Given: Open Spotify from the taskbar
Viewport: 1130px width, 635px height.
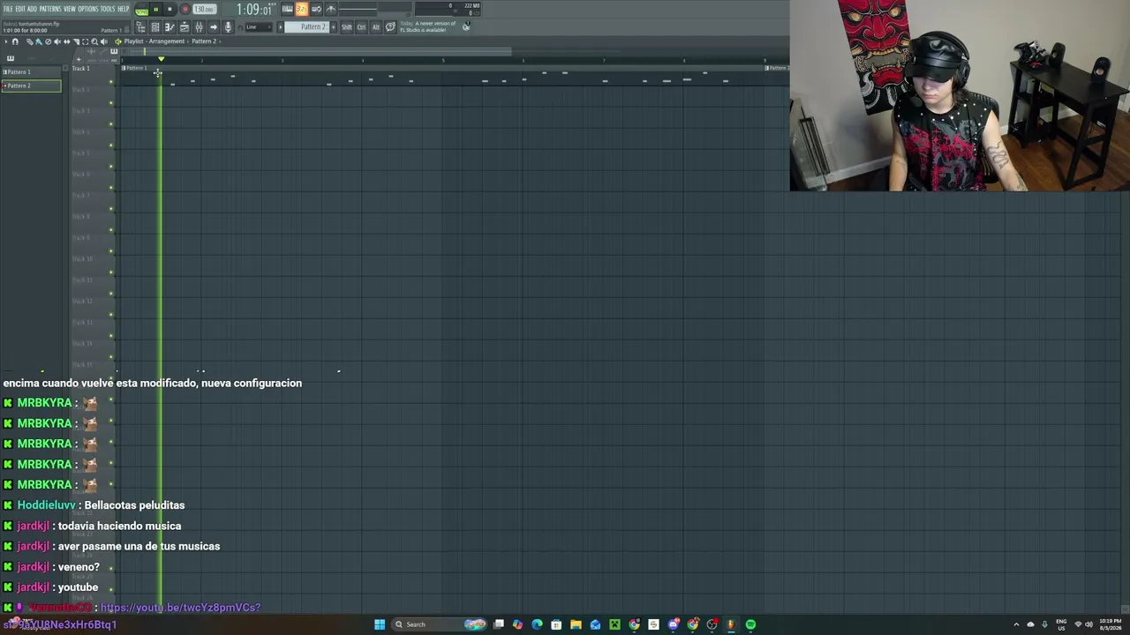Looking at the screenshot, I should [x=750, y=624].
